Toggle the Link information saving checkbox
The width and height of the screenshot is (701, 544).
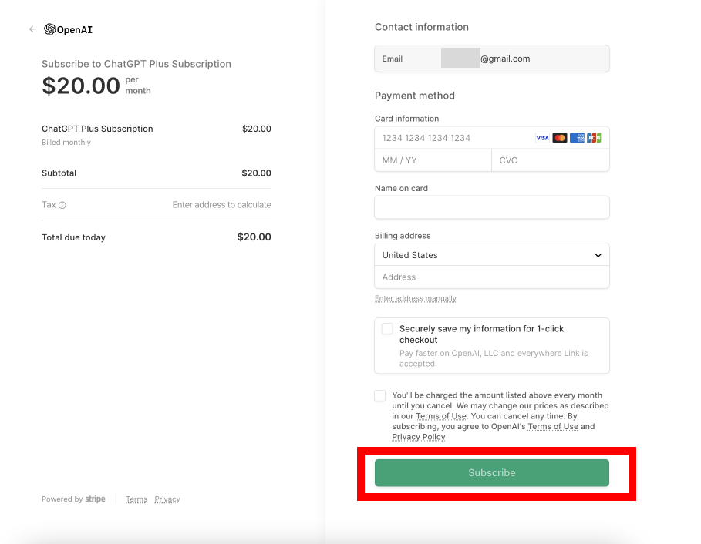tap(387, 328)
